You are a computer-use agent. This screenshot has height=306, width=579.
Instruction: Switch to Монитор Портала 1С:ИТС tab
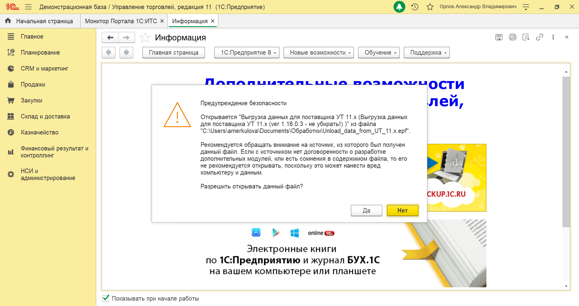click(121, 21)
